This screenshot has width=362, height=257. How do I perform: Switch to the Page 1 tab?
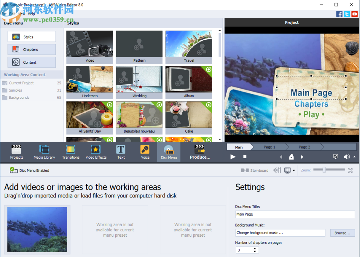[270, 147]
